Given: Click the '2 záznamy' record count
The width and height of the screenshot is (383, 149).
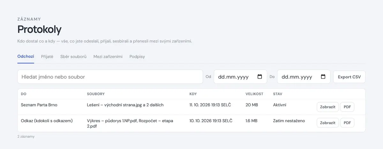Looking at the screenshot, I should tap(26, 137).
